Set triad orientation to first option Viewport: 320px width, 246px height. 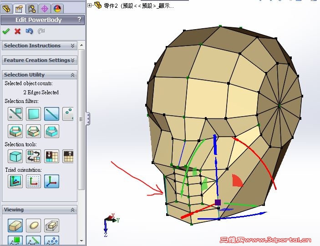15,181
